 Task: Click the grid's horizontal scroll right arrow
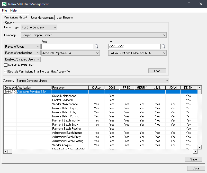point(195,151)
